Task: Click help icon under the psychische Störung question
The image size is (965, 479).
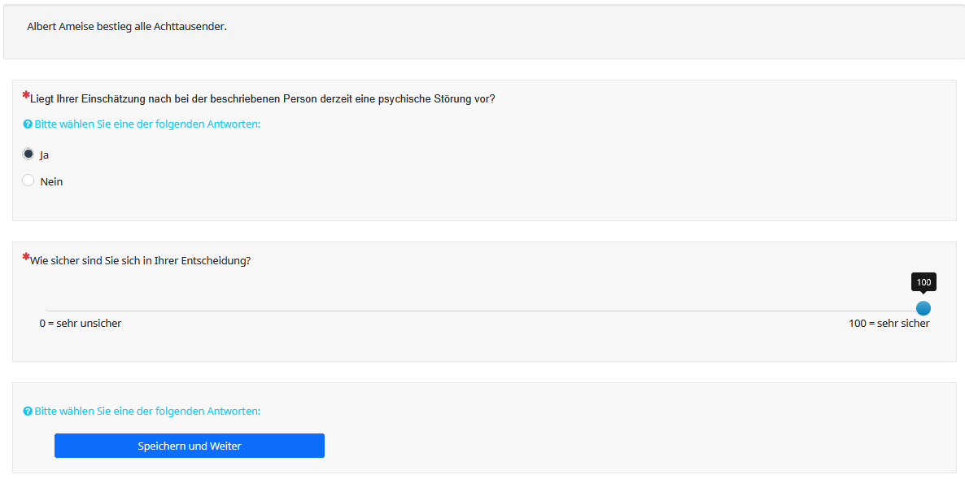Action: click(28, 124)
